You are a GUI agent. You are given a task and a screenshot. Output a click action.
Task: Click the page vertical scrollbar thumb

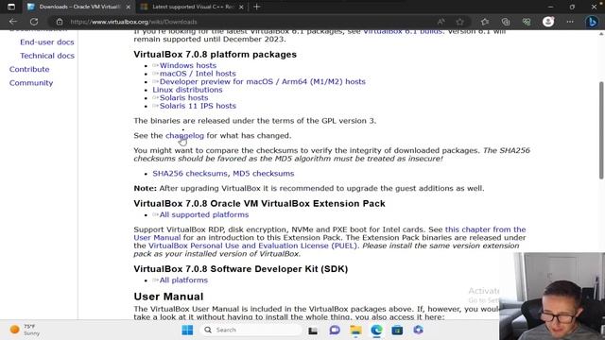[601, 130]
